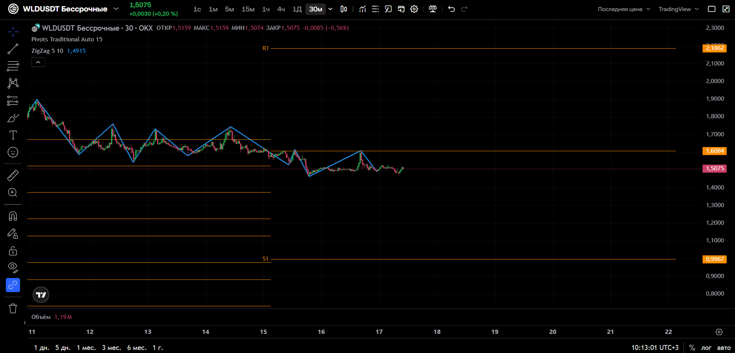Image resolution: width=735 pixels, height=353 pixels.
Task: Undo the last chart action
Action: coord(452,9)
